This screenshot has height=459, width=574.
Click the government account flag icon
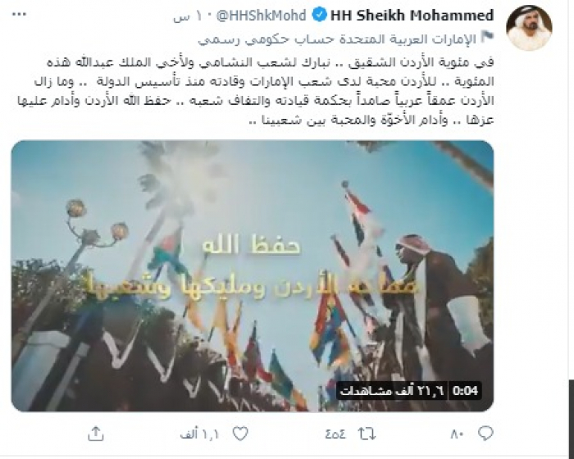click(x=487, y=38)
